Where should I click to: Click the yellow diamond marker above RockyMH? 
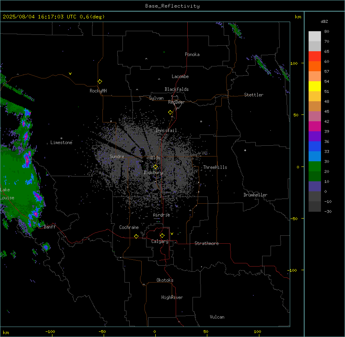click(x=100, y=82)
